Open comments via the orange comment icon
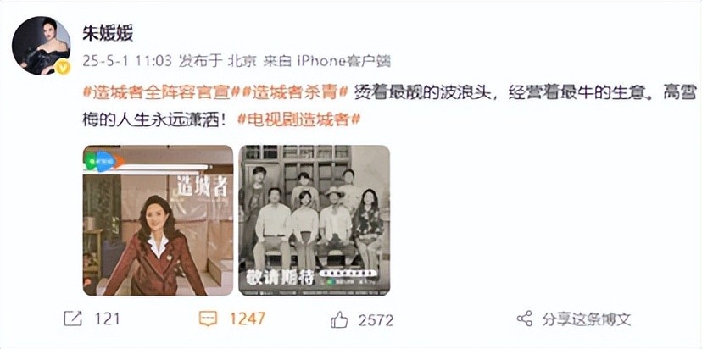The width and height of the screenshot is (702, 349). 208,319
